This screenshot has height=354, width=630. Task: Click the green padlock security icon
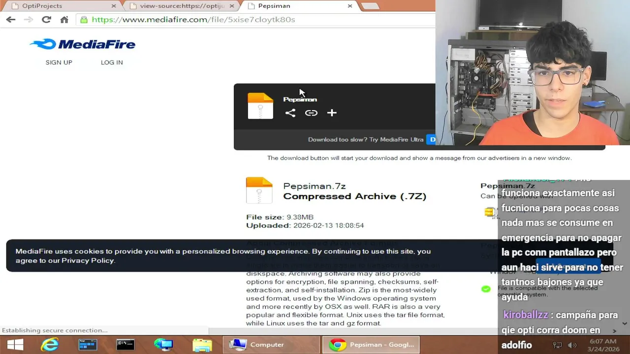click(x=84, y=20)
